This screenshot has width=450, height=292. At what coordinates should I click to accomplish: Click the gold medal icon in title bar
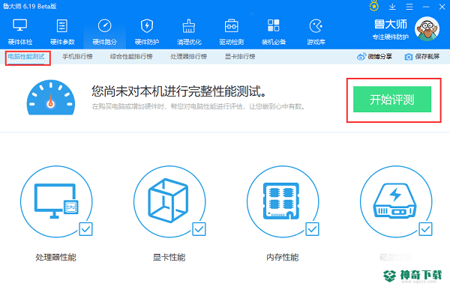tap(373, 6)
